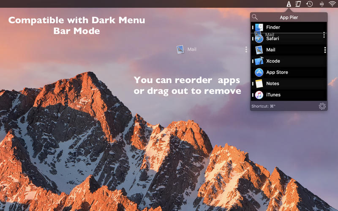This screenshot has height=211, width=338.
Task: Click three-dot handle beside the Safari row
Action: click(324, 35)
